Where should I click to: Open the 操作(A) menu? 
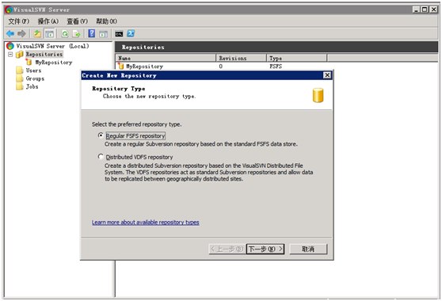[48, 21]
